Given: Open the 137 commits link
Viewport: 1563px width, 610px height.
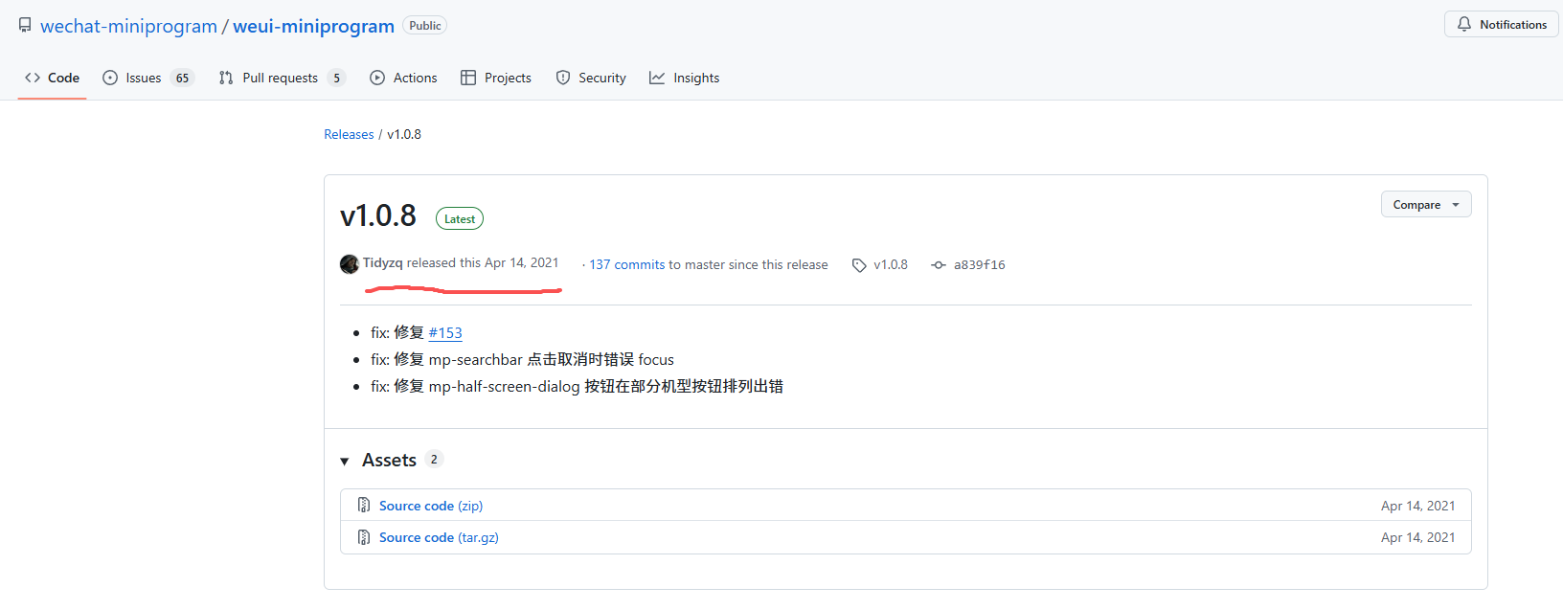Looking at the screenshot, I should [627, 264].
